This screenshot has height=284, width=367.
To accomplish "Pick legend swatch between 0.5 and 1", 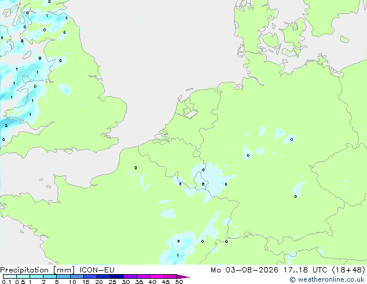I will [x=23, y=276].
